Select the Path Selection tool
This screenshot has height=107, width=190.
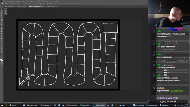pos(2,47)
